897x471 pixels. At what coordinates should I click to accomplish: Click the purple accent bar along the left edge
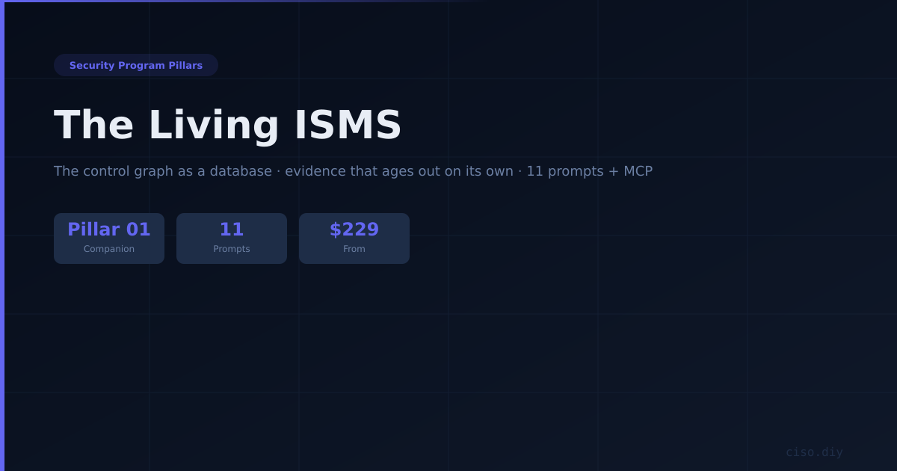click(2, 235)
